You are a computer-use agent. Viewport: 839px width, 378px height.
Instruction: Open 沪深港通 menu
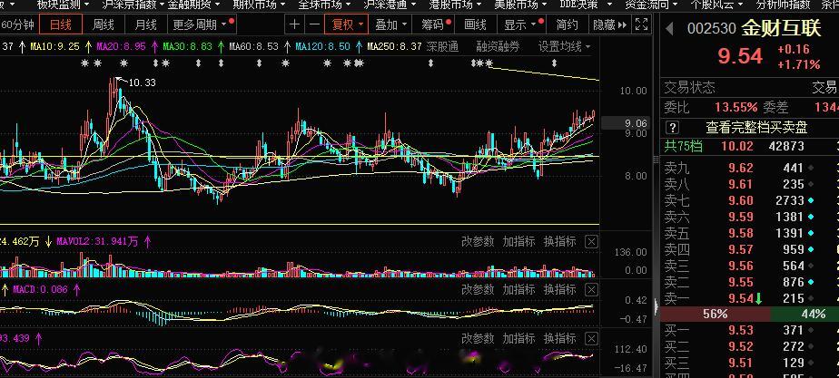coord(390,5)
